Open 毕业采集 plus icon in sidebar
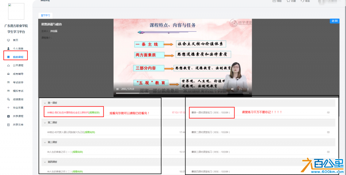Screen dimensions: 346x175 pos(8,108)
